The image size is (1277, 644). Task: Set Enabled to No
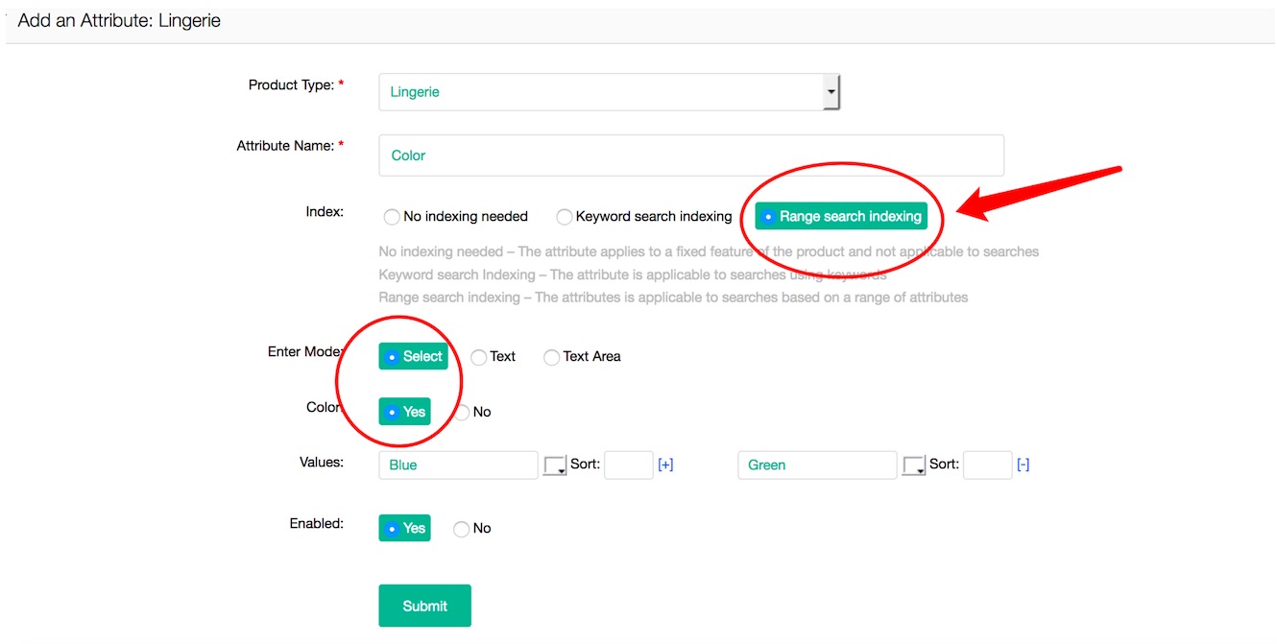[462, 529]
